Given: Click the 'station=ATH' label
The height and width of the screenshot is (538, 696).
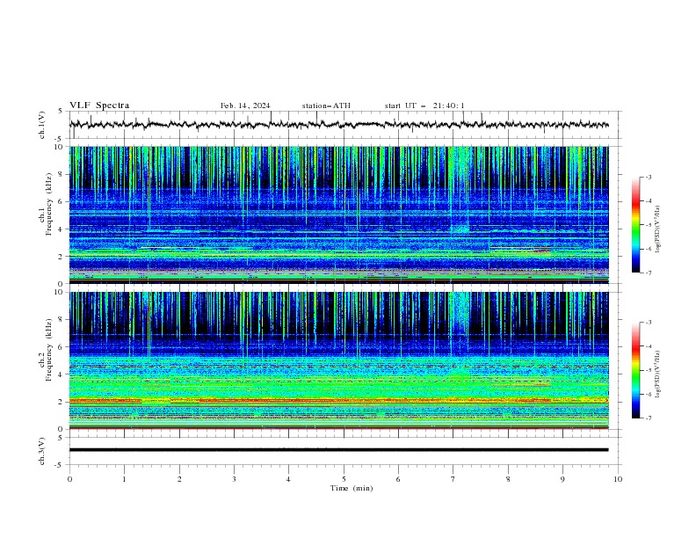Looking at the screenshot, I should coord(326,105).
